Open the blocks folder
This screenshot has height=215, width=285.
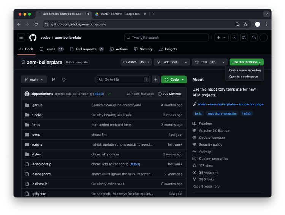point(36,115)
